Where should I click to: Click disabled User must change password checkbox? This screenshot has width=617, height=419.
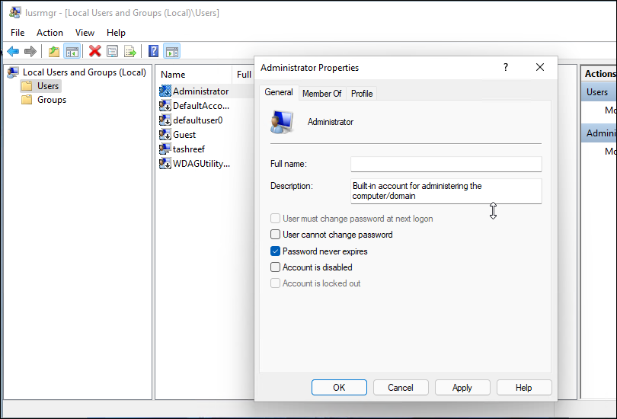276,219
